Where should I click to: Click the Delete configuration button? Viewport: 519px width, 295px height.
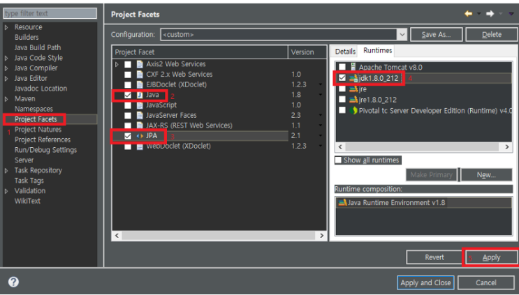pyautogui.click(x=492, y=34)
